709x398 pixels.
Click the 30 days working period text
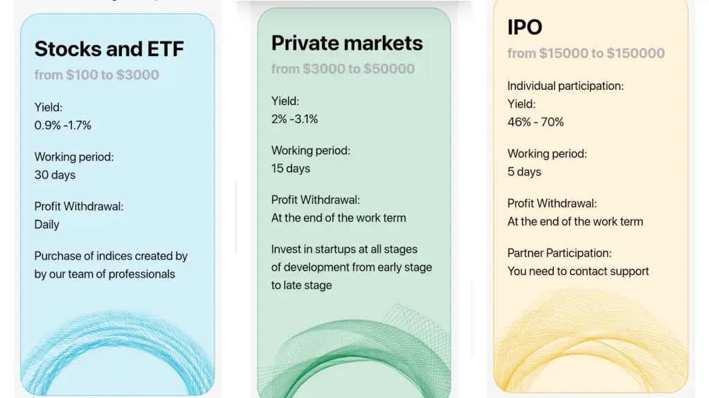click(55, 175)
